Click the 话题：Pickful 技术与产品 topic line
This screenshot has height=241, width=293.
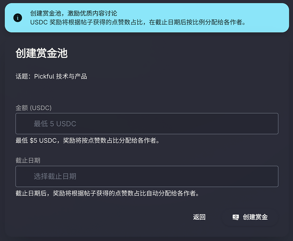[x=51, y=76]
